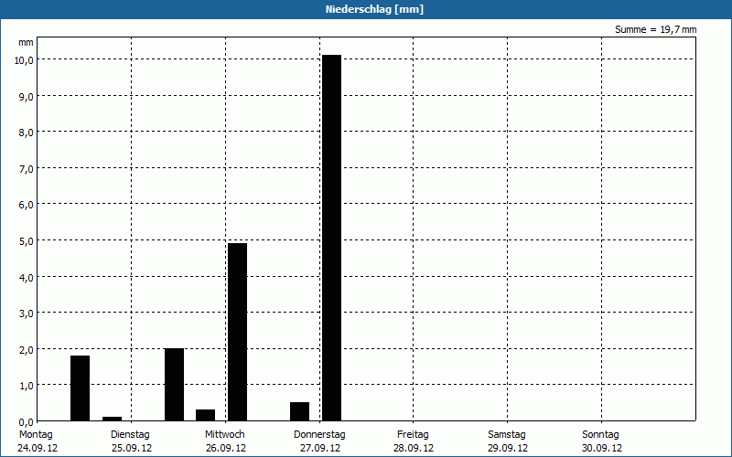Select the Donnerstag axis label

point(319,434)
